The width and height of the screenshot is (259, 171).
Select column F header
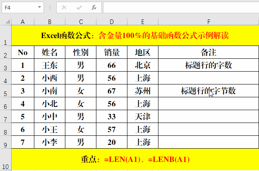[x=209, y=22]
